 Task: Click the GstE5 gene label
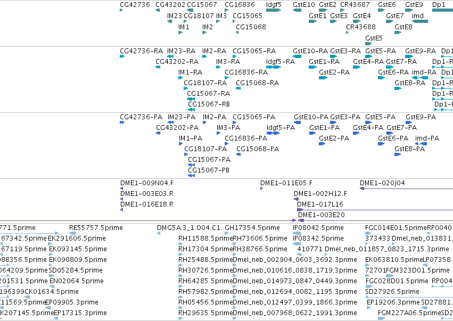(374, 38)
